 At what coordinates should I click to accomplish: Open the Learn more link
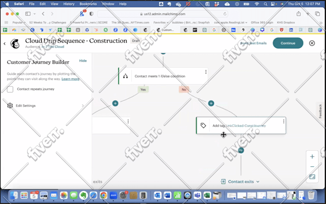point(70,79)
